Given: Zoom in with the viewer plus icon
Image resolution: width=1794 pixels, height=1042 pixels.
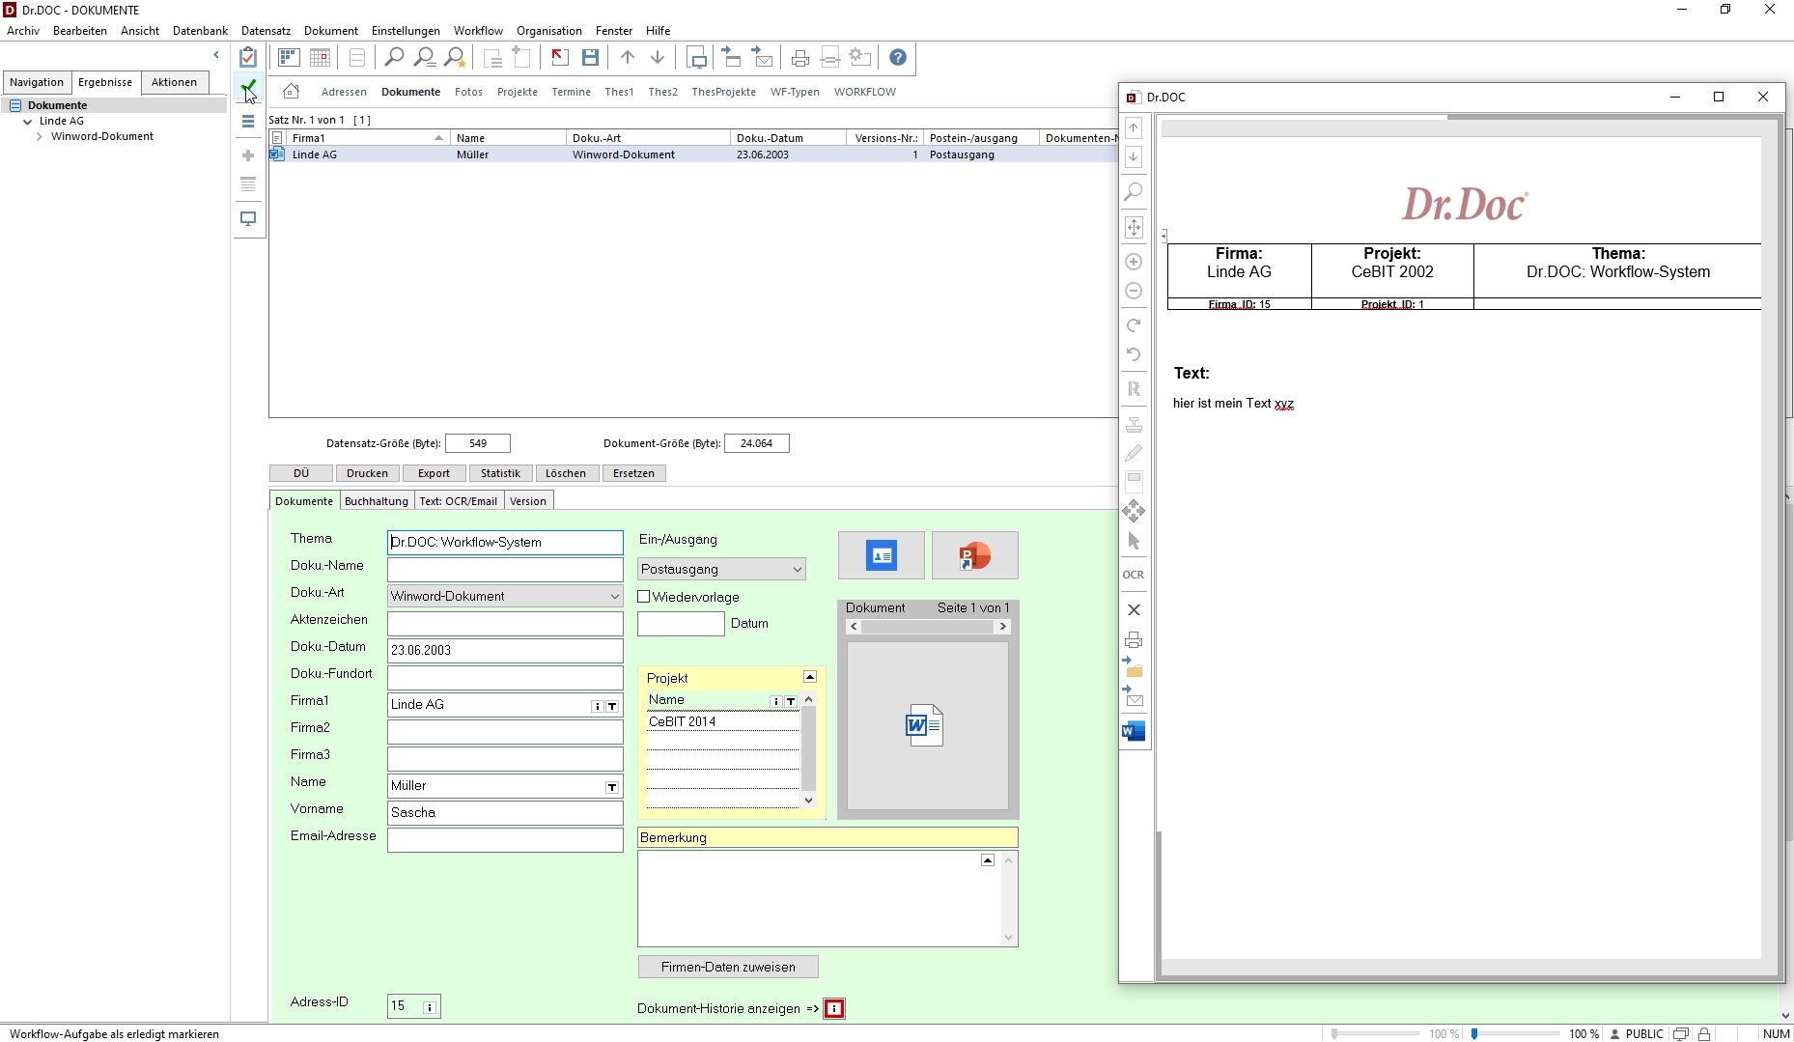Looking at the screenshot, I should pos(1134,262).
